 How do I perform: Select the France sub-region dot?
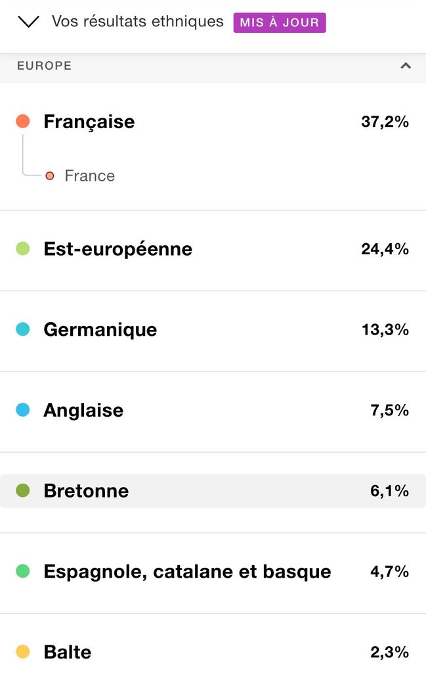tap(50, 175)
